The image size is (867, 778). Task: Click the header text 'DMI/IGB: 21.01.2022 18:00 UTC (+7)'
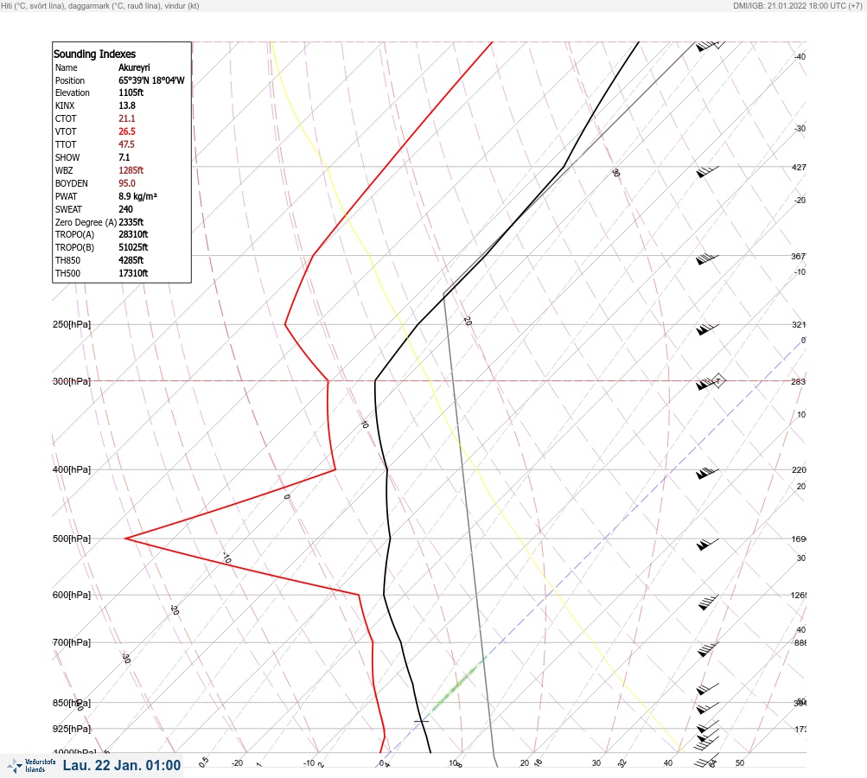coord(797,5)
